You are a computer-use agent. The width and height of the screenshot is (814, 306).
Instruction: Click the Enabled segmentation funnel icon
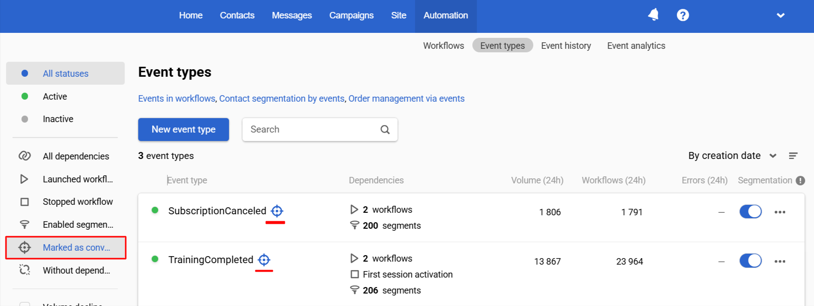tap(24, 225)
